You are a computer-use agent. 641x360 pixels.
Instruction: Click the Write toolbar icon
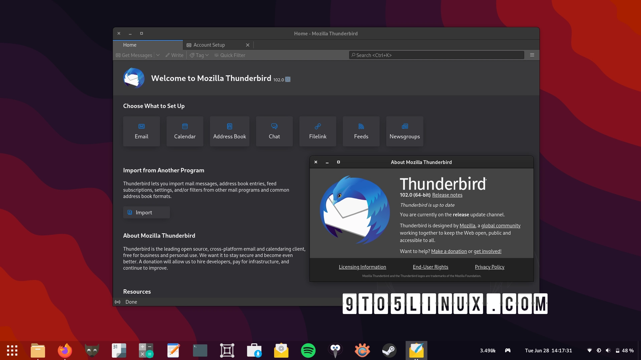click(x=174, y=55)
